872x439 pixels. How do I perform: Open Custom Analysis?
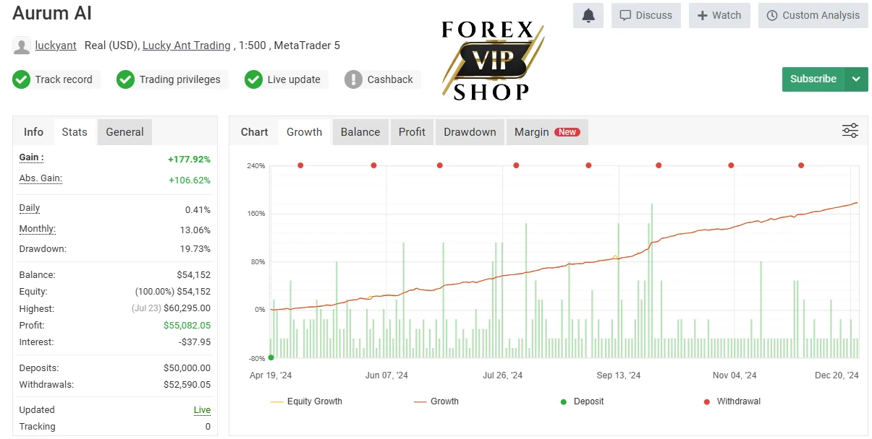(x=813, y=15)
